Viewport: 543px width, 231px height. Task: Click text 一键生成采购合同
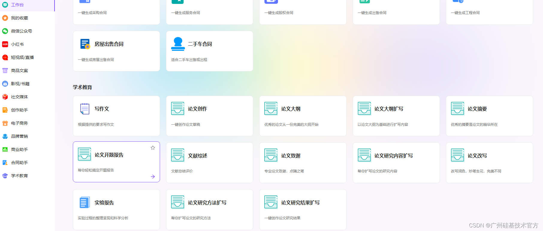click(x=92, y=13)
